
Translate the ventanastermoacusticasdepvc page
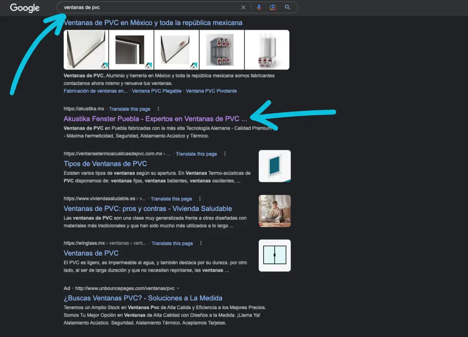click(196, 154)
